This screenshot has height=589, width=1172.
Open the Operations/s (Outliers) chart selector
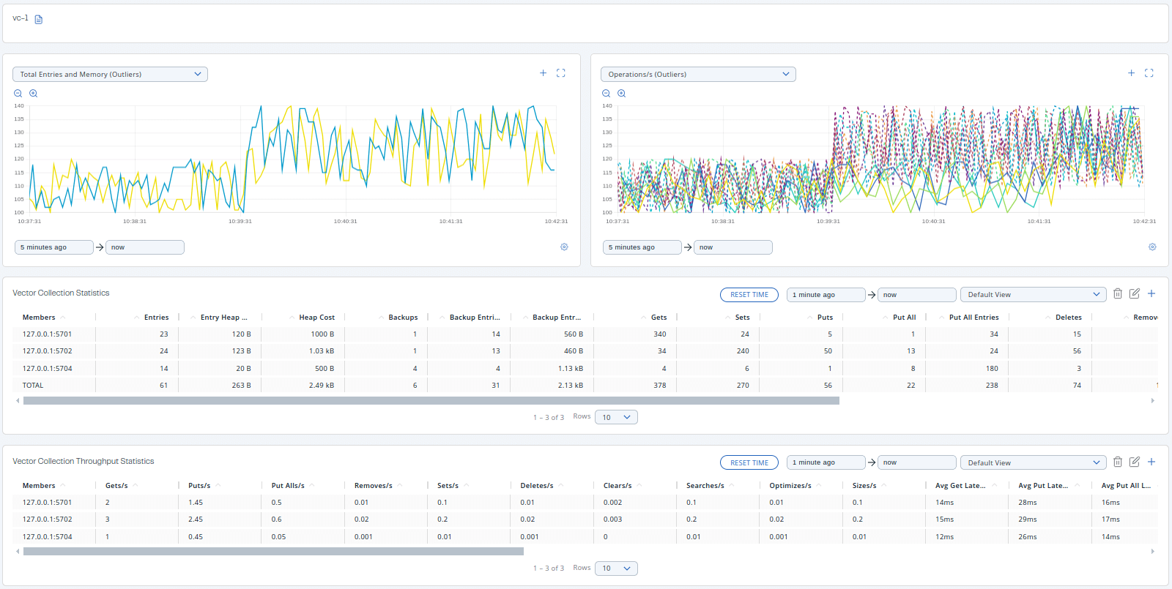[x=698, y=75]
